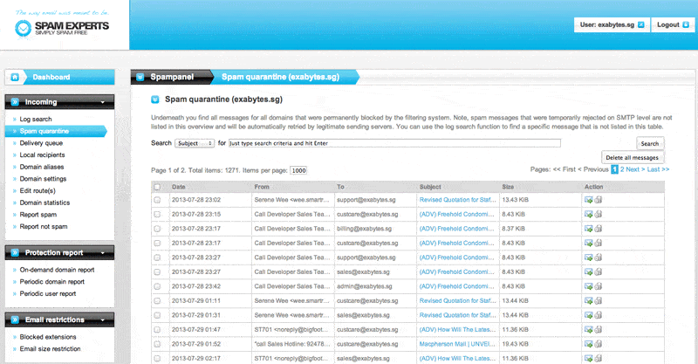Release the 23:02 message to support@exabytes.sg
The height and width of the screenshot is (364, 698).
point(588,200)
